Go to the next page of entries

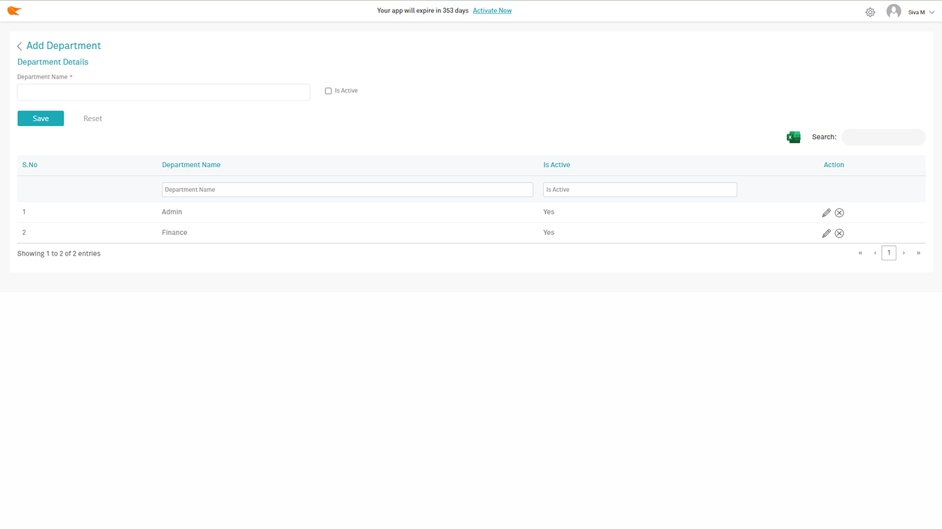tap(904, 253)
